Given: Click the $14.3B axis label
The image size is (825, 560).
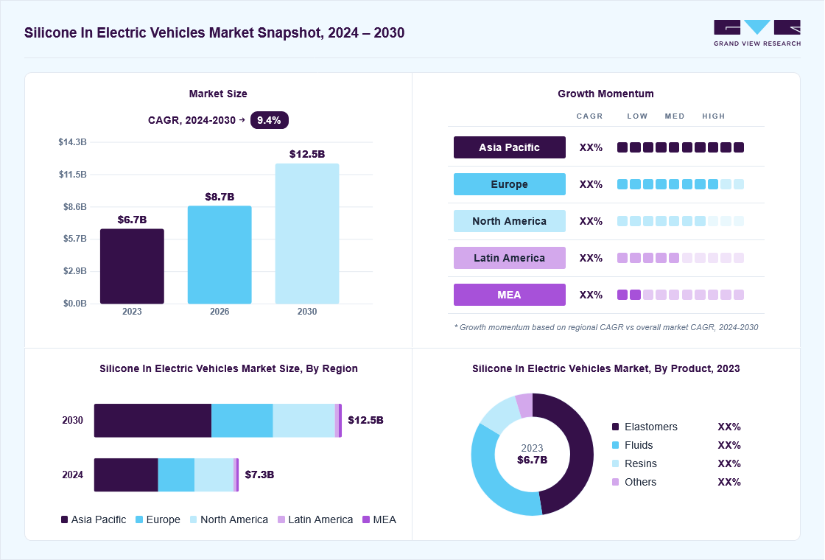Looking at the screenshot, I should tap(73, 142).
